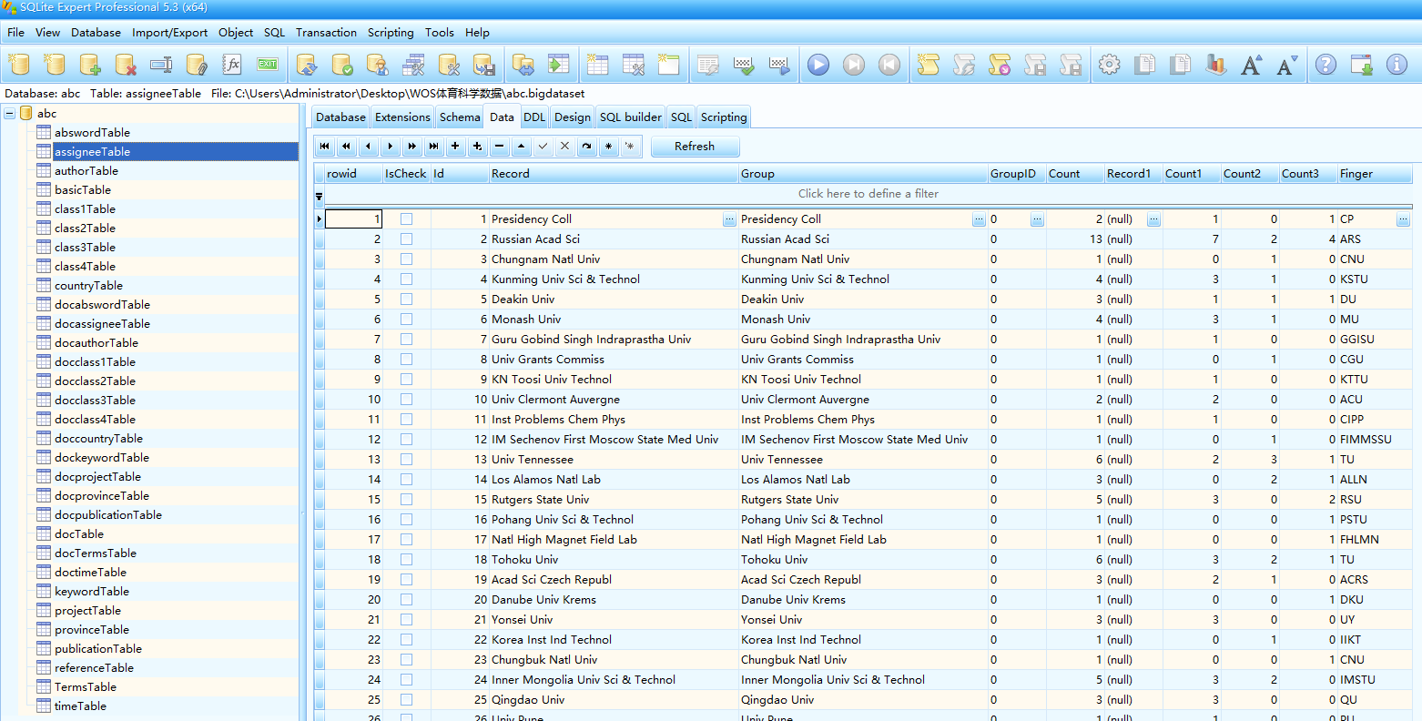Select keywordTable in the tree
The image size is (1422, 721).
click(x=91, y=592)
